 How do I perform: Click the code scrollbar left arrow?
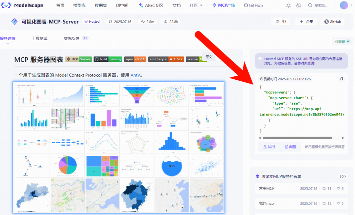tap(260, 138)
